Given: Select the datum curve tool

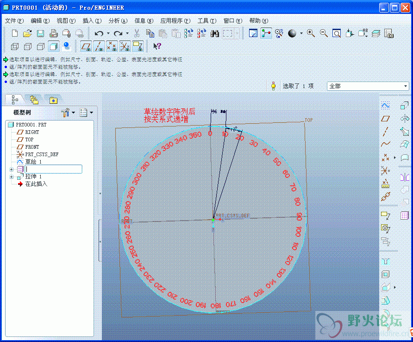Looking at the screenshot, I should click(x=385, y=144).
